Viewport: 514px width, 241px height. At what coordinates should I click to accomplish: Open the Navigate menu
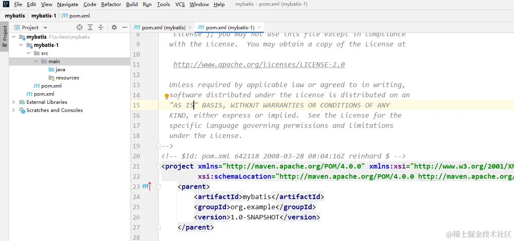click(68, 4)
